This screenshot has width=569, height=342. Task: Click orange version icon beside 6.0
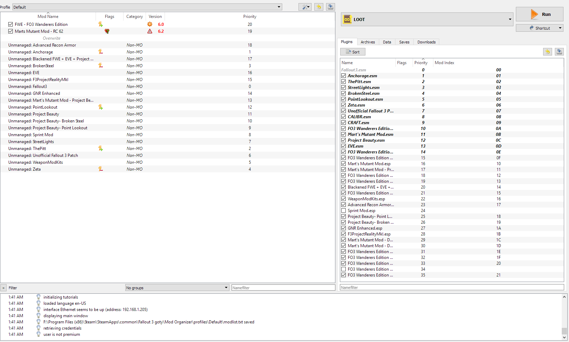coord(150,24)
